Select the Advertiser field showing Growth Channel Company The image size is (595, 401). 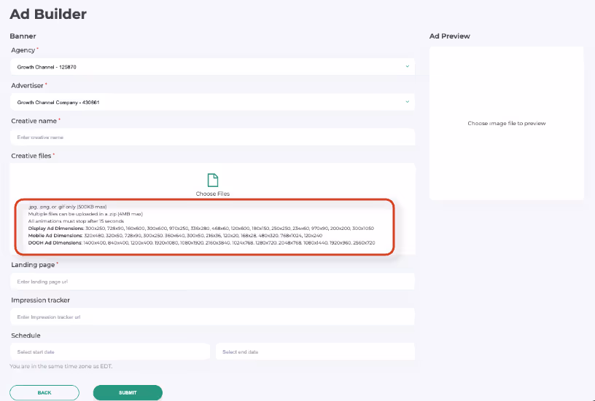click(212, 102)
